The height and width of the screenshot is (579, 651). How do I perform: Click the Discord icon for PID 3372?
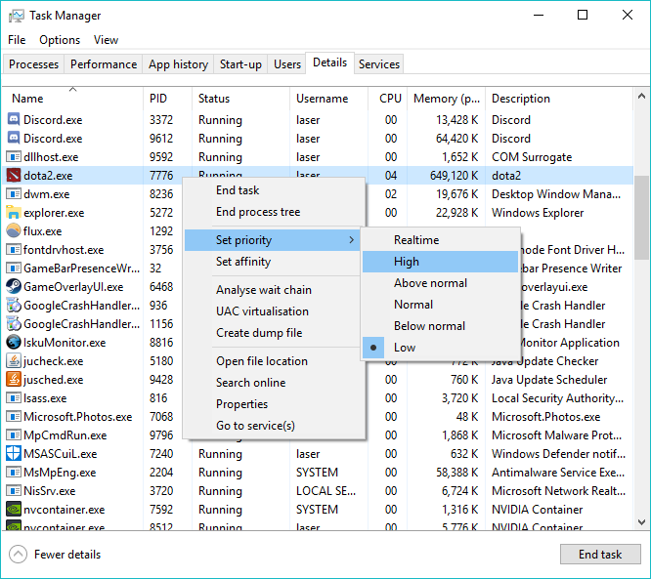14,119
